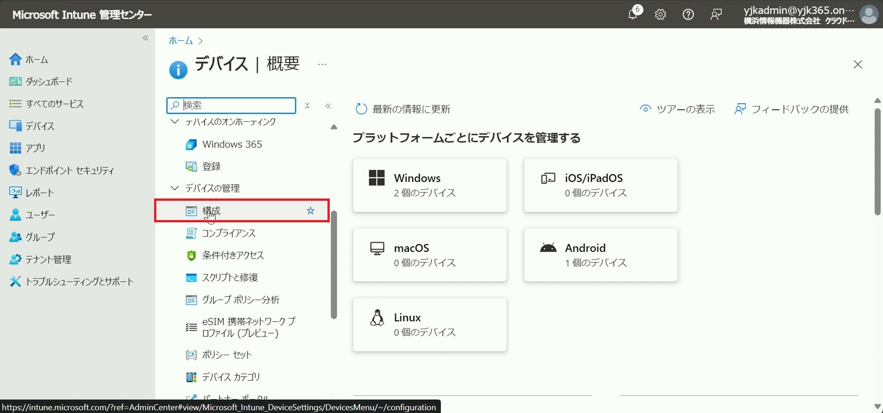Open the help question mark icon
This screenshot has width=883, height=413.
[x=688, y=15]
